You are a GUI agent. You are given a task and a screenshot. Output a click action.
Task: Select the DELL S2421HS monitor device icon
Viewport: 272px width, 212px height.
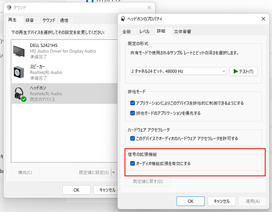coord(20,51)
